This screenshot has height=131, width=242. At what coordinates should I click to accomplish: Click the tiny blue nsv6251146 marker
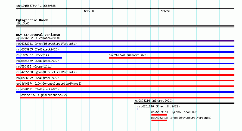click(138, 109)
